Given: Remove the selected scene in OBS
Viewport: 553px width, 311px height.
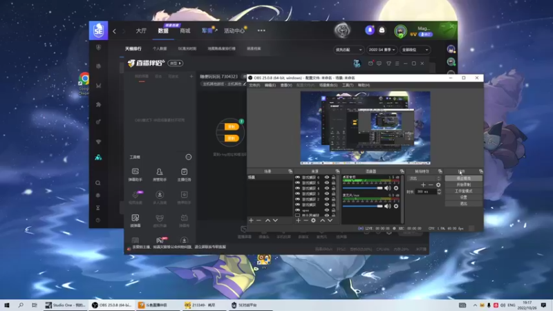Looking at the screenshot, I should coord(259,220).
